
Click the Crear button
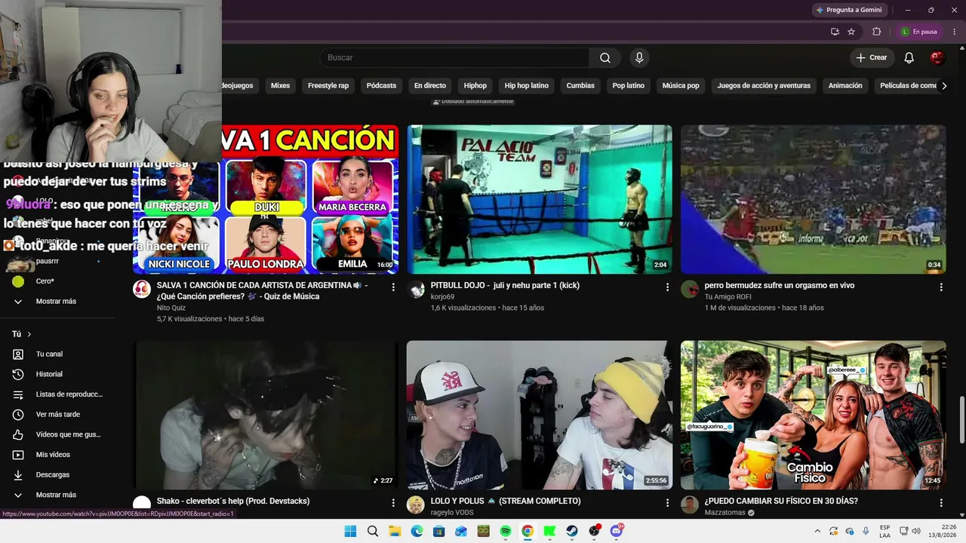[x=872, y=58]
